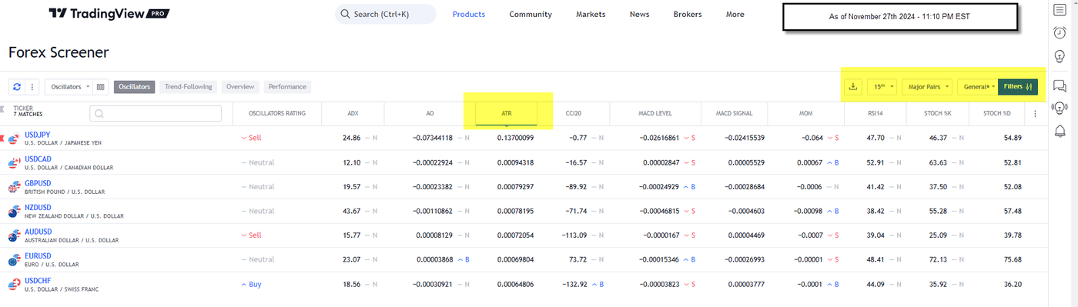
Task: Open the USDCHF ticker link
Action: (x=38, y=280)
